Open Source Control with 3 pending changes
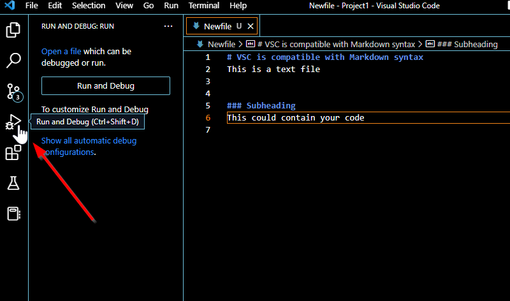The height and width of the screenshot is (301, 510). click(x=14, y=92)
